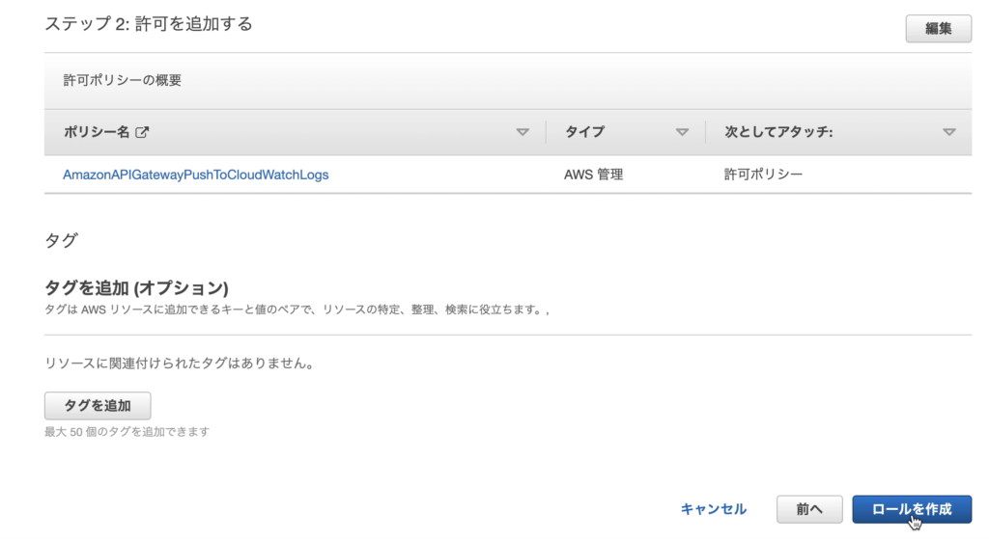989x539 pixels.
Task: Click the リソースに関連付けられたタグはありません message
Action: pos(179,364)
